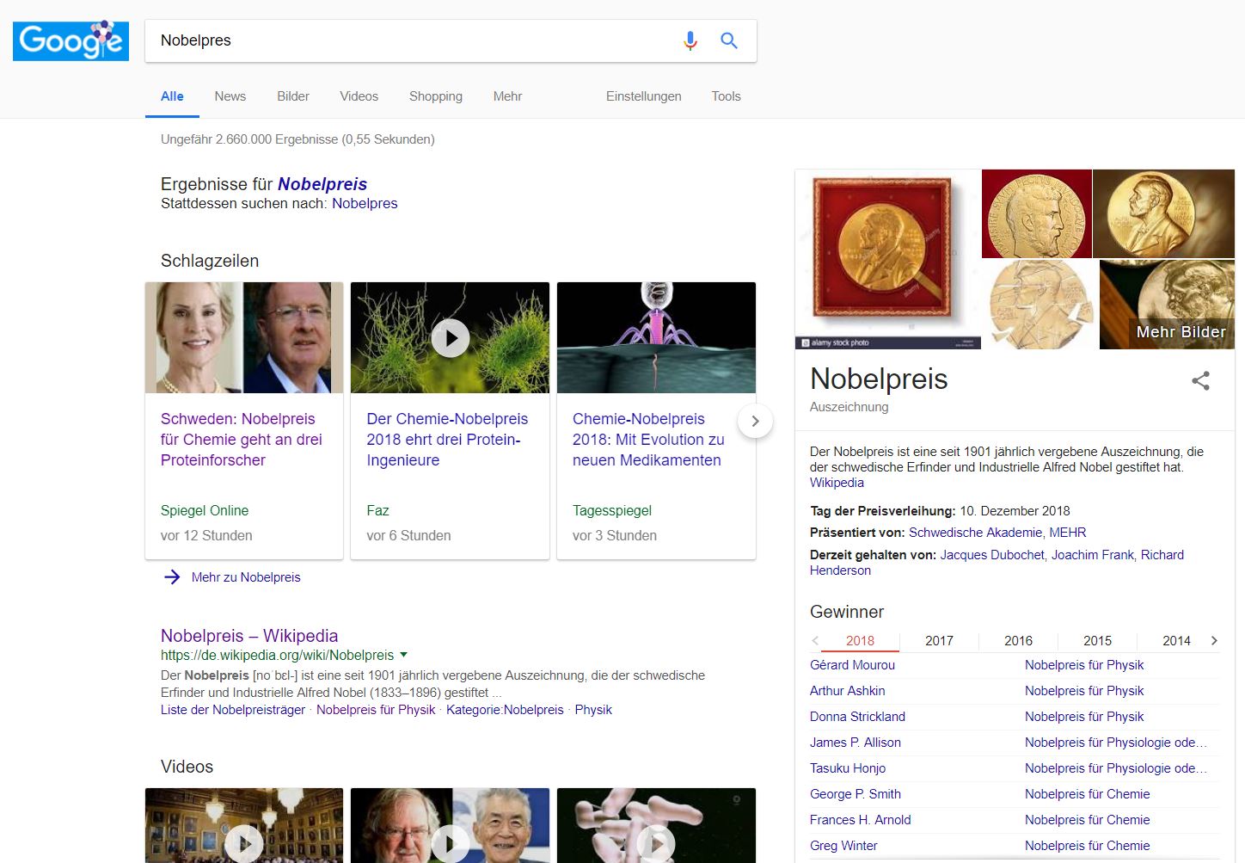Show later winner years with right chevron
This screenshot has height=863, width=1245.
click(1214, 640)
